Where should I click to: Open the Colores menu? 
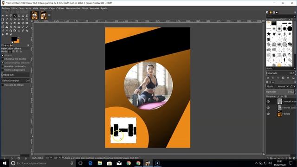[60, 8]
